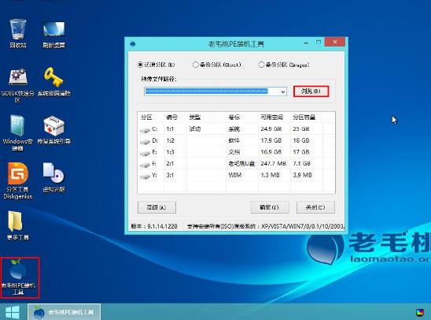Click the drive icon for partition E:
Screen dimensions: 431x320
click(145, 153)
